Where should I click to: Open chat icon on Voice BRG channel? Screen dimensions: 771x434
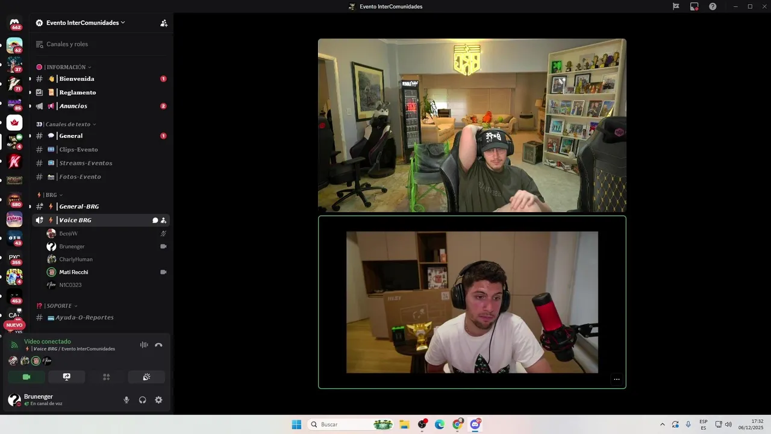pos(155,220)
